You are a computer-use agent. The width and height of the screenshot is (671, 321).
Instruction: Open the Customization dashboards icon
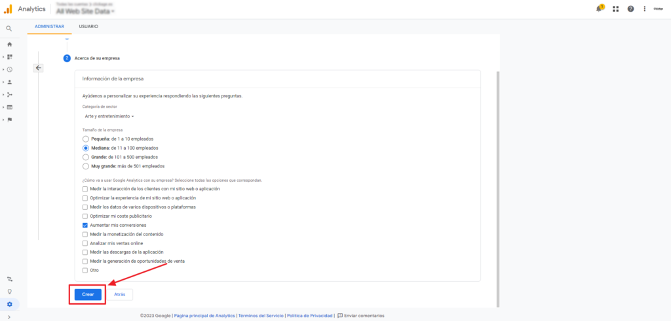[9, 57]
